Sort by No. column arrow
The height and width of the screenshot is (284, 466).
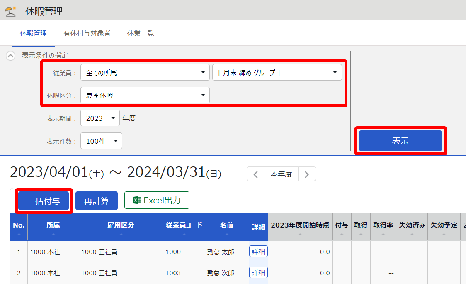pos(19,235)
